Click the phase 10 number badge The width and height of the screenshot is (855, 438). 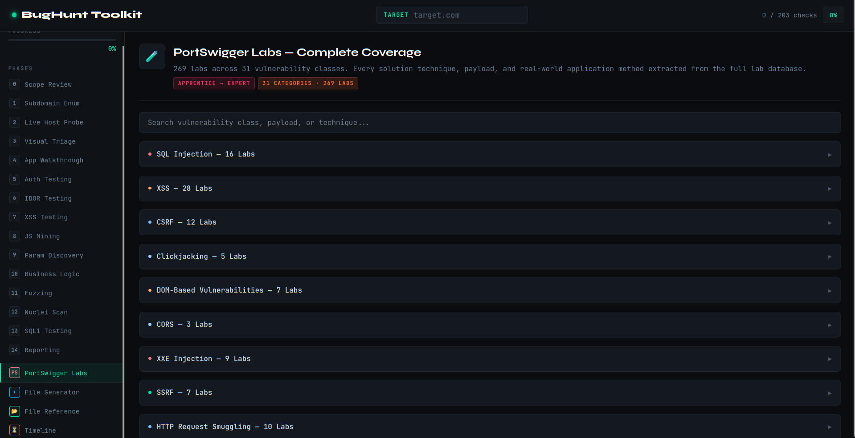pyautogui.click(x=15, y=274)
